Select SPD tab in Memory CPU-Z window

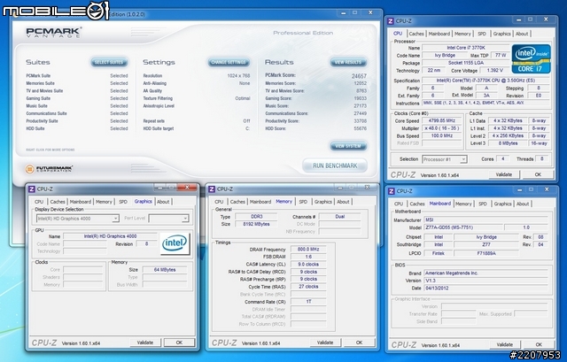coord(303,202)
